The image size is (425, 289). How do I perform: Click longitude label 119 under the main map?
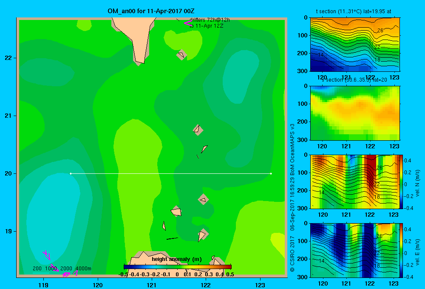[43, 285]
